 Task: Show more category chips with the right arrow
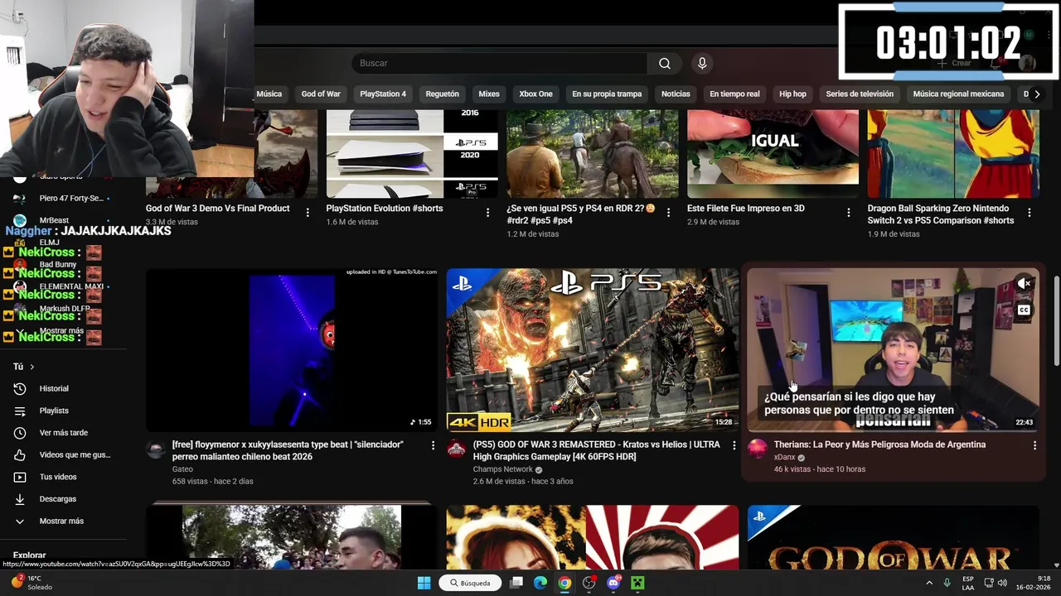pyautogui.click(x=1036, y=94)
